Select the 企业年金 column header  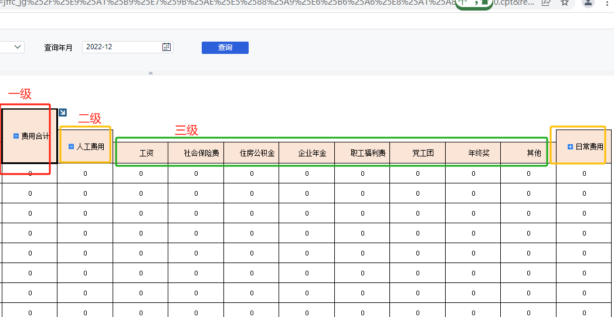pyautogui.click(x=312, y=154)
